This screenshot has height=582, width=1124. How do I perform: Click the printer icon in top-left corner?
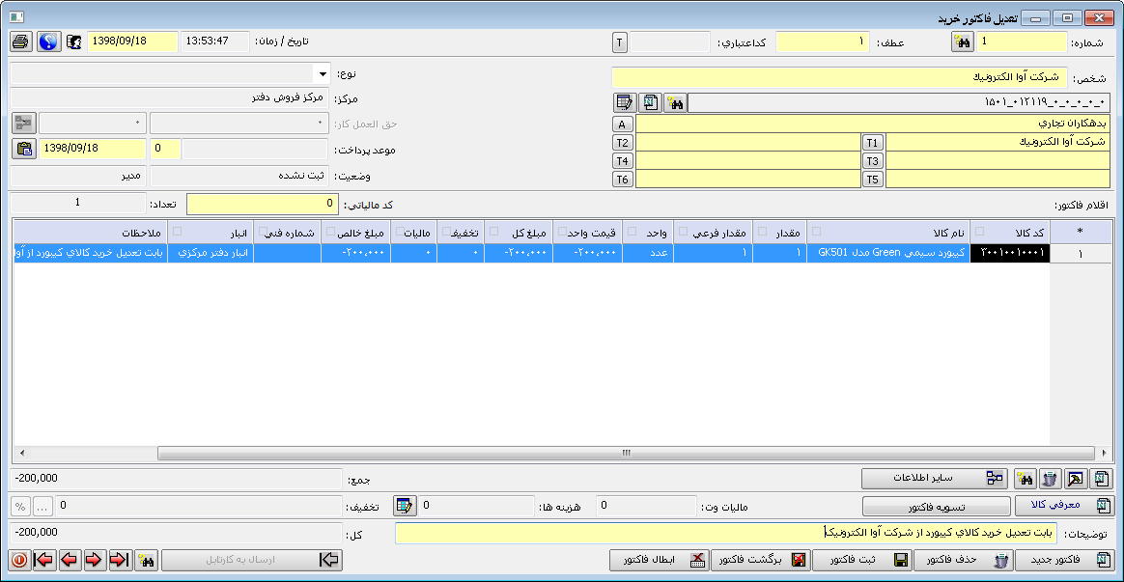(x=21, y=42)
